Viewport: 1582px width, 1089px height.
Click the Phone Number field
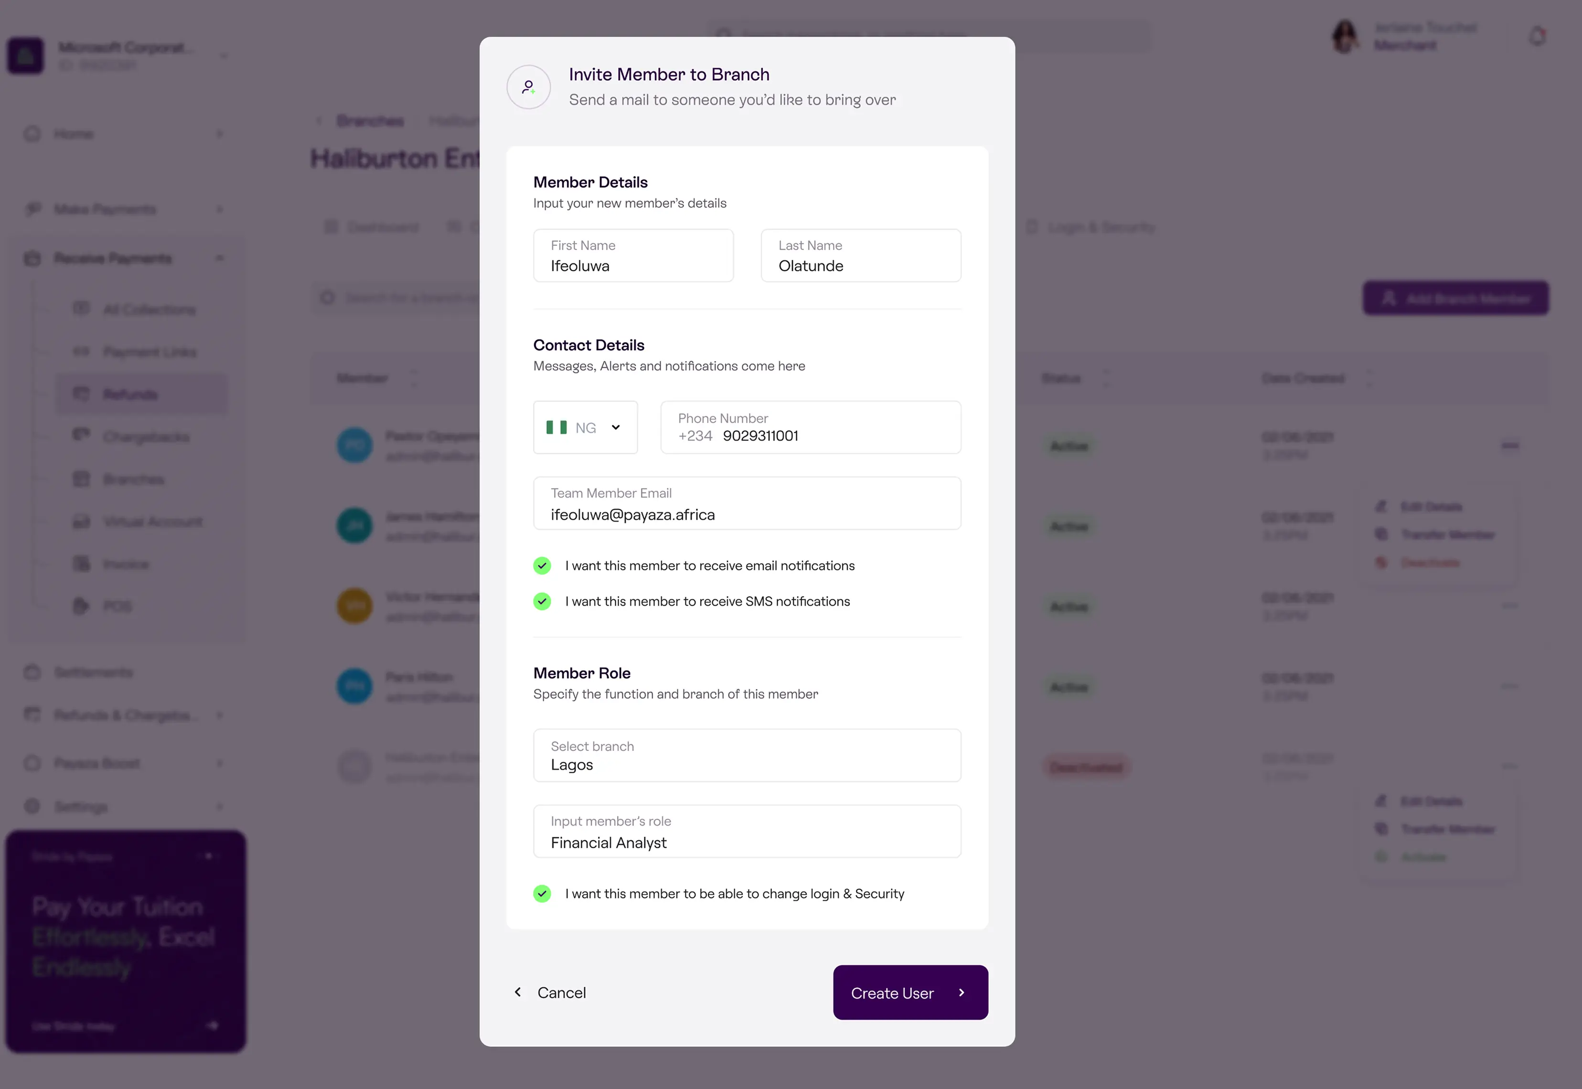tap(811, 427)
